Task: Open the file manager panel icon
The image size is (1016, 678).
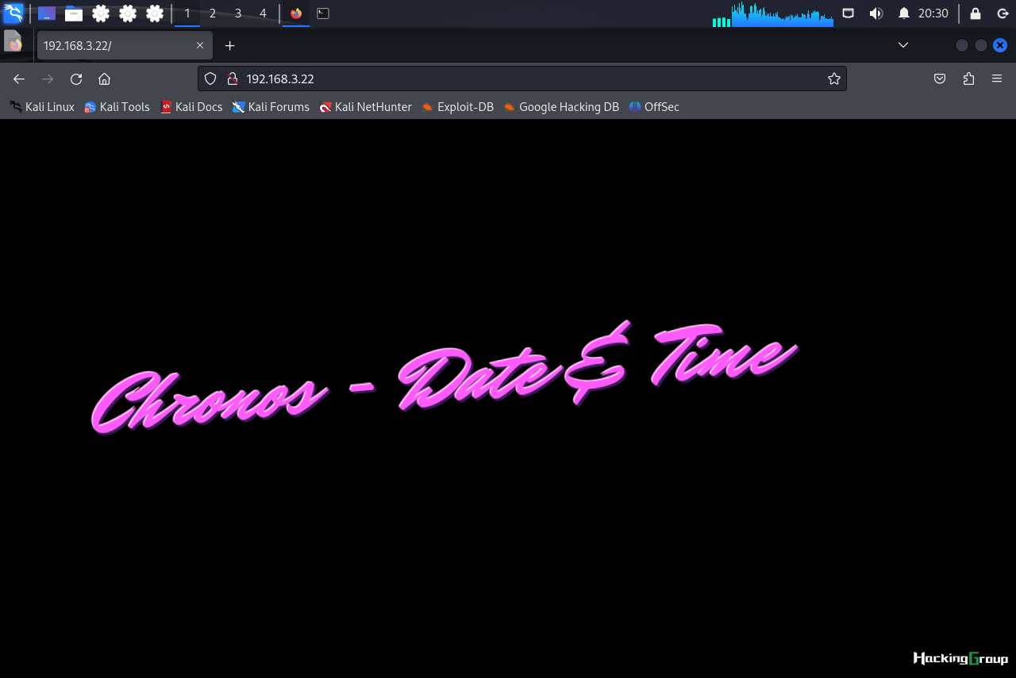Action: 74,13
